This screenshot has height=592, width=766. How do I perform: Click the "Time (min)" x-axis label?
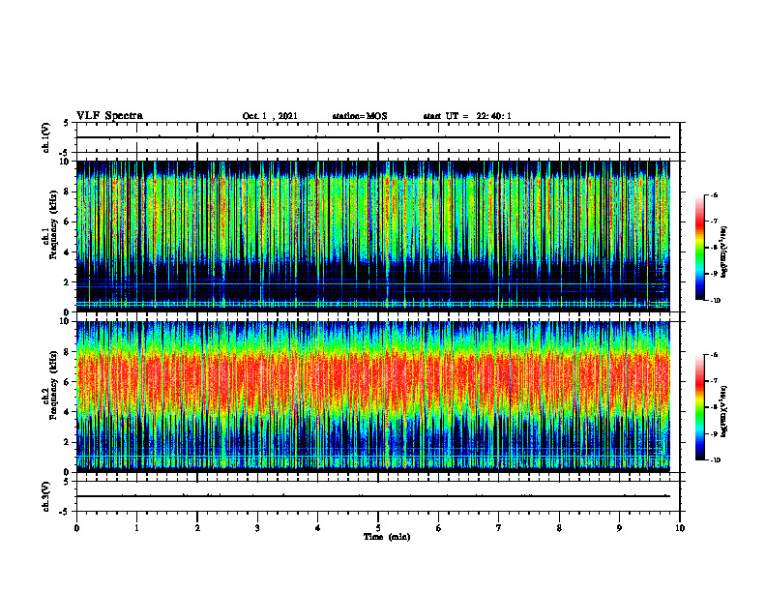[387, 537]
